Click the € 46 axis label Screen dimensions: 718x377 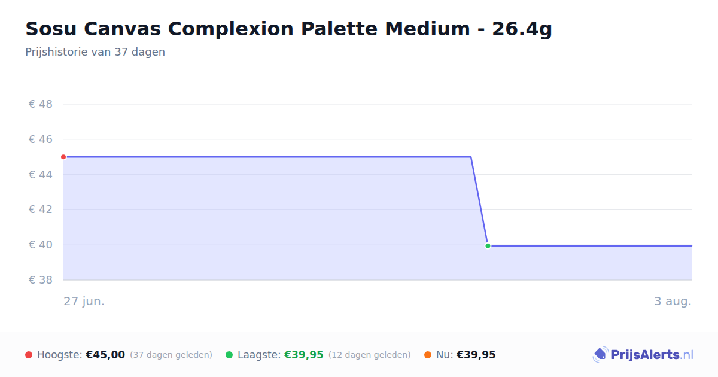coord(41,139)
